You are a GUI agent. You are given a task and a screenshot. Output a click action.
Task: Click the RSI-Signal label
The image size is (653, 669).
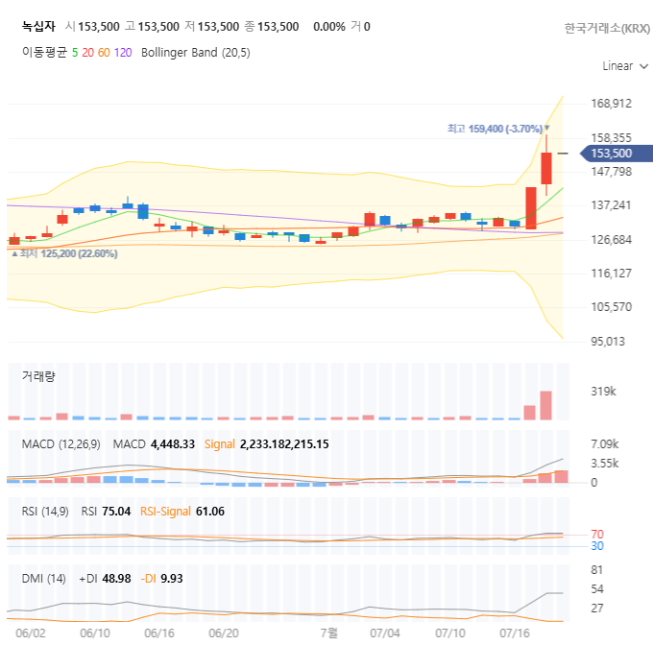(x=165, y=512)
